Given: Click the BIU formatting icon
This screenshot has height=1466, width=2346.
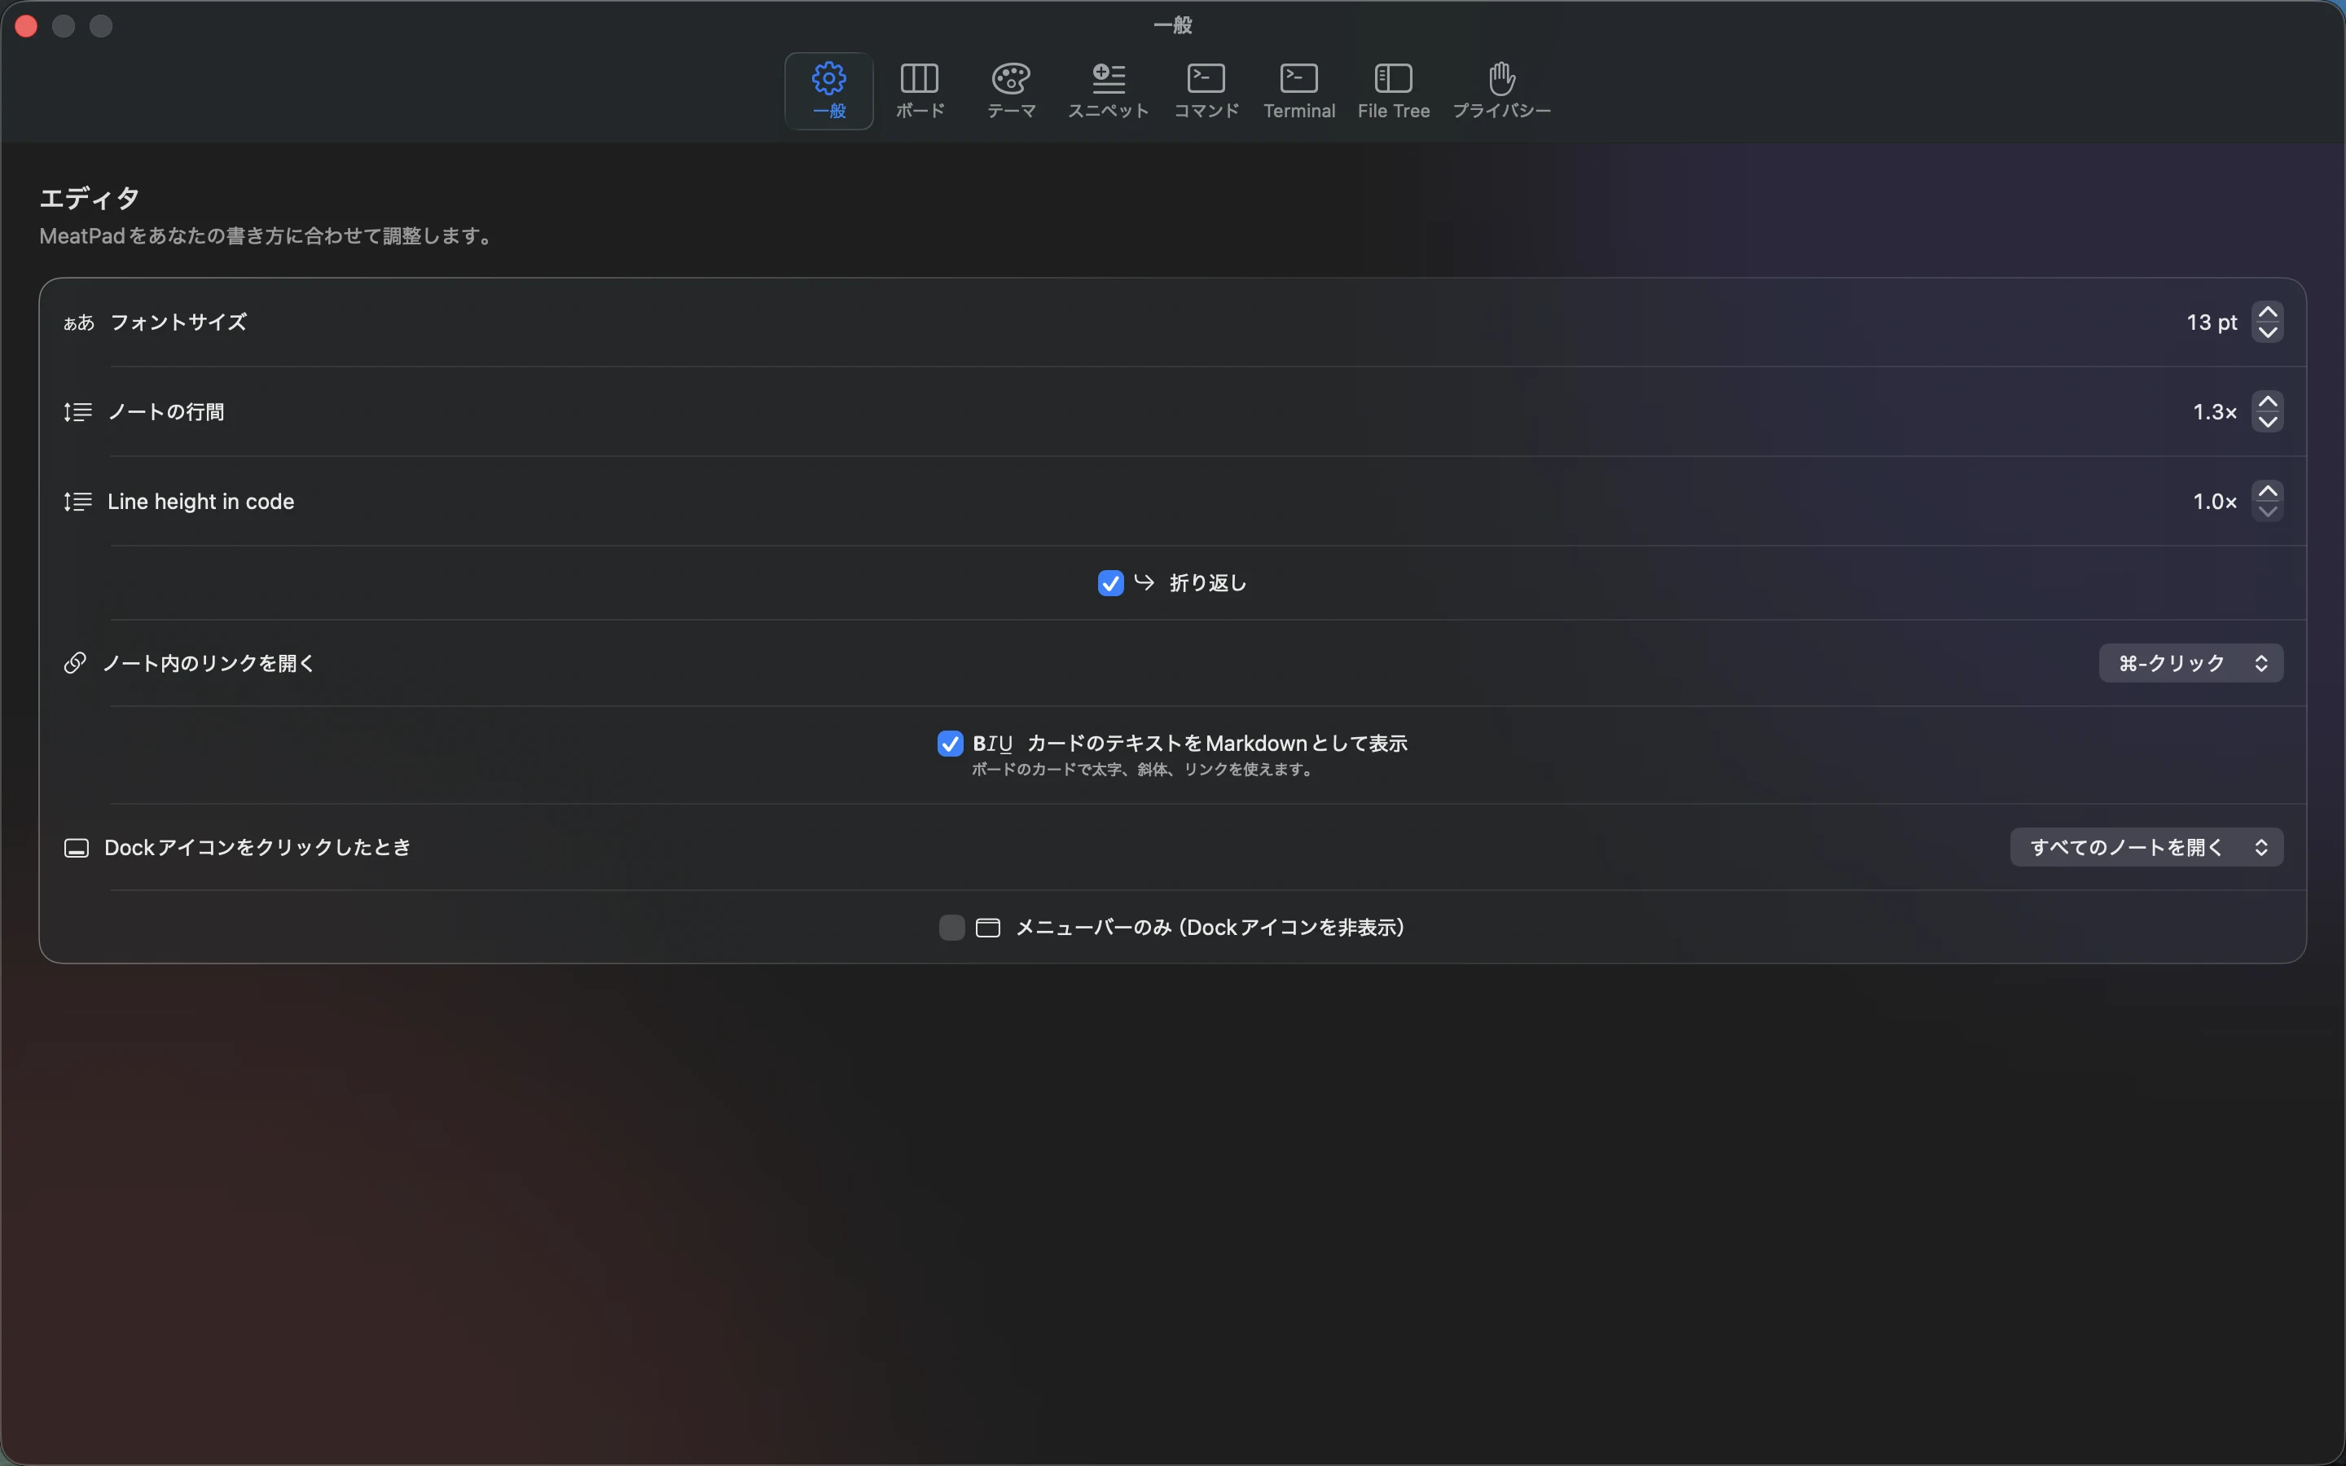Looking at the screenshot, I should pos(993,744).
